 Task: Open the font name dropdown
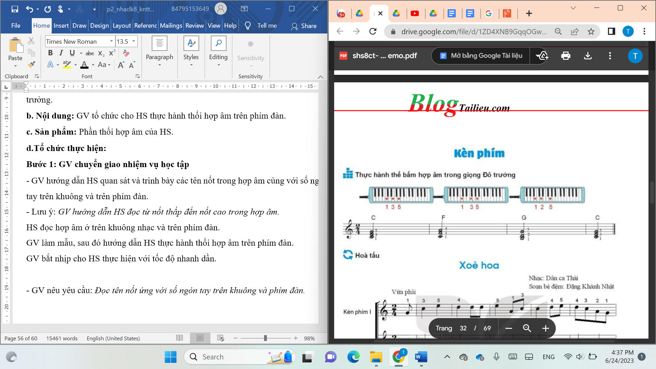pyautogui.click(x=111, y=41)
